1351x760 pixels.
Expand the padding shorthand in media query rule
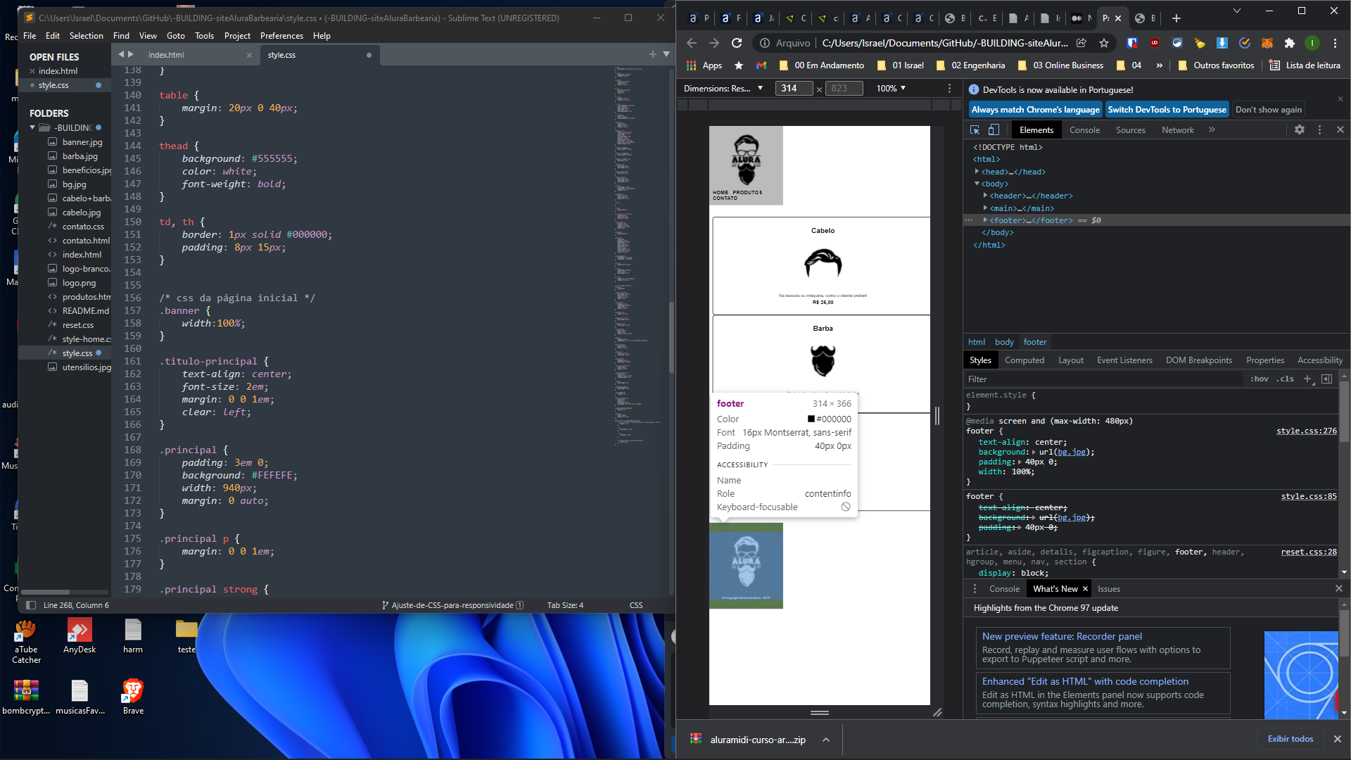point(1020,462)
